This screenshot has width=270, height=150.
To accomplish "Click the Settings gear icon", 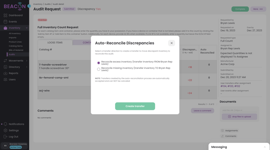I will point(5,130).
